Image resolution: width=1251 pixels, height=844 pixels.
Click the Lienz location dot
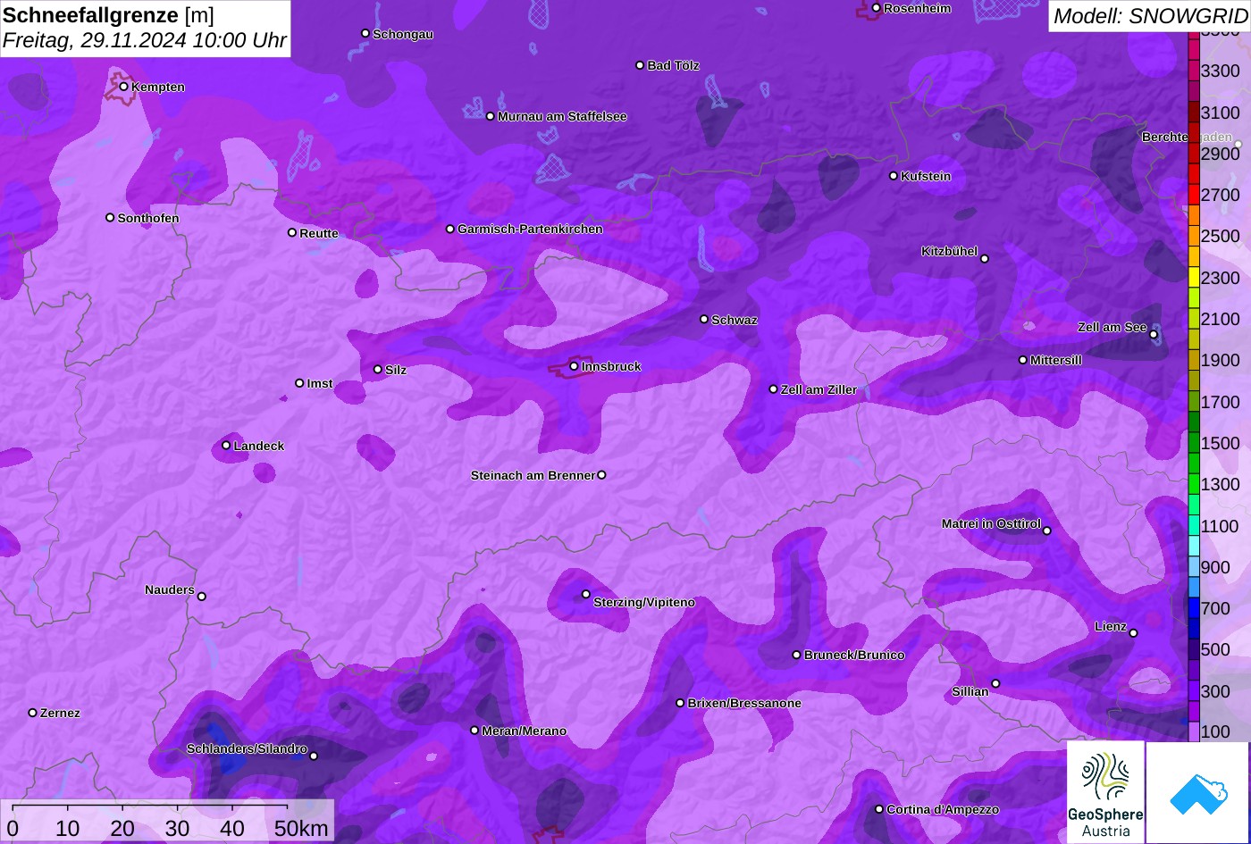(x=1133, y=633)
